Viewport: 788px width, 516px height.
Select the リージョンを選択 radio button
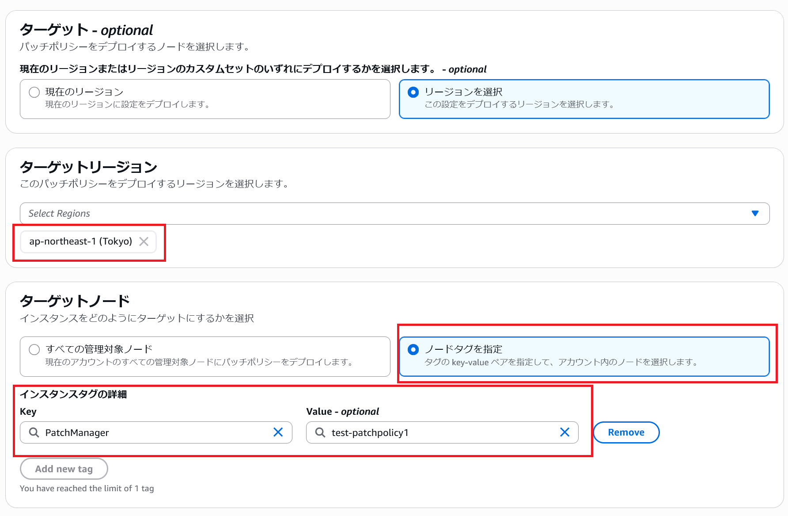(x=413, y=92)
